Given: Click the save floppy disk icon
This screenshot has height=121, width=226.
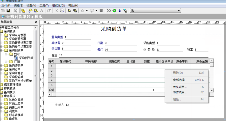Looking at the screenshot, I should 8,11.
